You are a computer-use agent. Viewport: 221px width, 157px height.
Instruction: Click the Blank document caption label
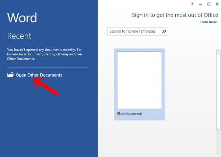(x=130, y=114)
